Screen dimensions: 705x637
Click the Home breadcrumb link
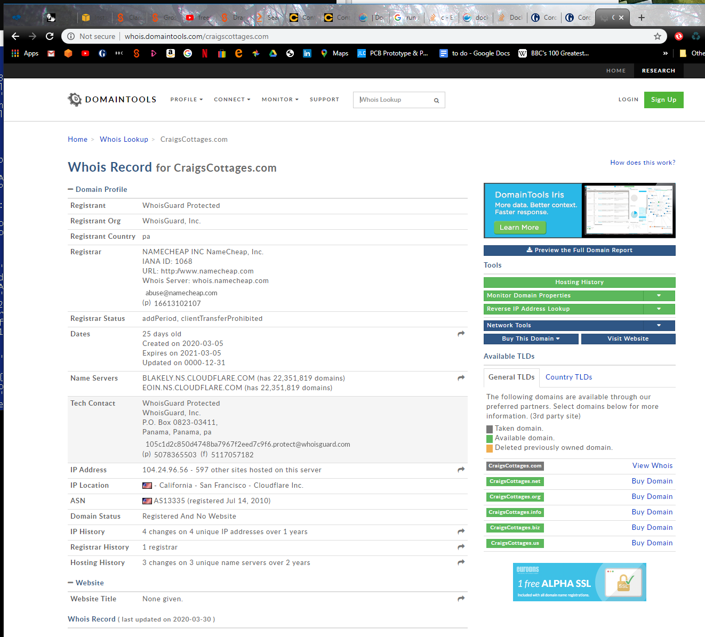(x=77, y=140)
